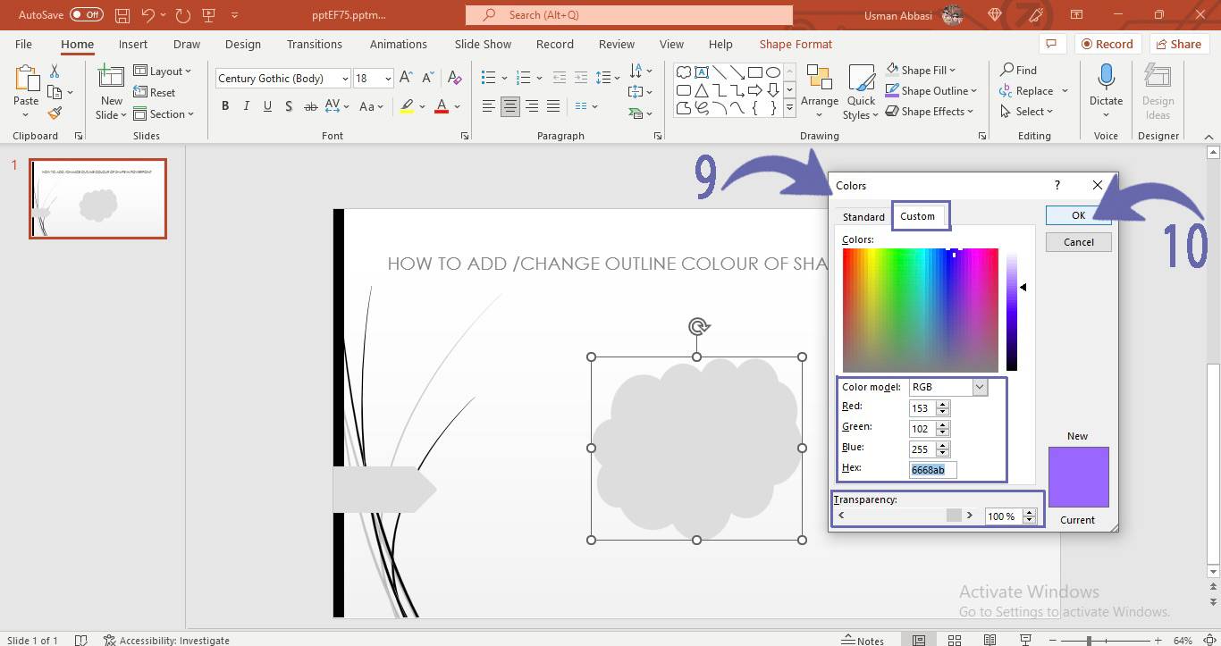This screenshot has height=646, width=1221.
Task: Toggle Bold formatting
Action: pos(225,106)
